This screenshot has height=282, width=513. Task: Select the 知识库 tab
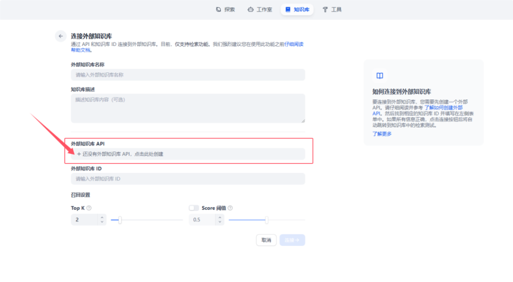pyautogui.click(x=297, y=9)
